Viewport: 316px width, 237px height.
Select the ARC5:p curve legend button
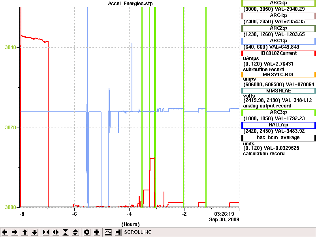click(x=278, y=3)
